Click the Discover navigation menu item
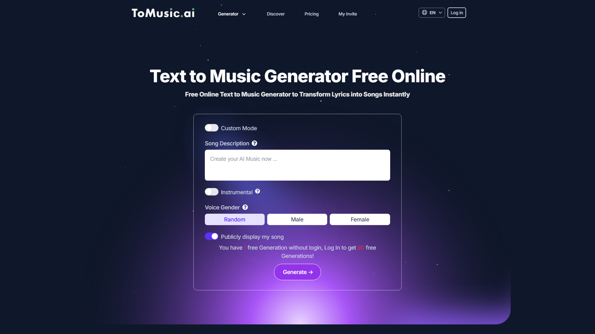The image size is (595, 334). [276, 14]
